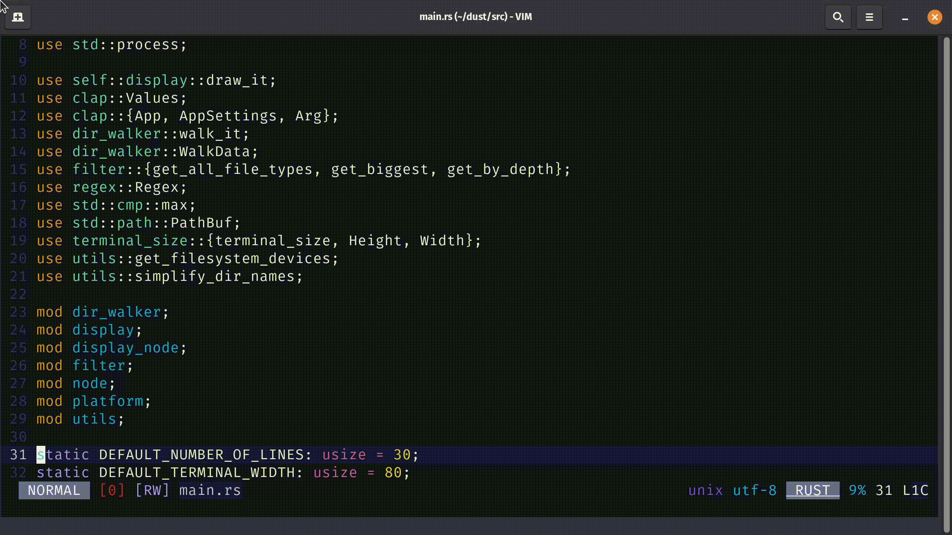Click the RUST filetype indicator in the statusline
Viewport: 952px width, 535px height.
(812, 490)
